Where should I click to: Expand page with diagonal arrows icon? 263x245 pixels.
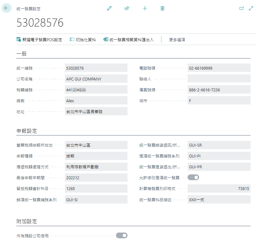coord(251,8)
